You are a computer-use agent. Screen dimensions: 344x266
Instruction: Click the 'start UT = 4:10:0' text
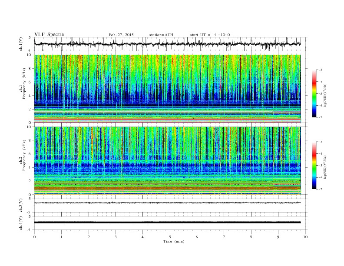210,35
